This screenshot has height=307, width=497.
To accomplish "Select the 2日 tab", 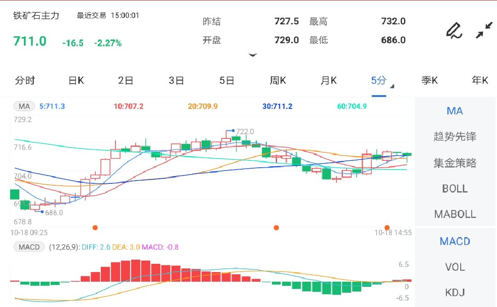I will (126, 80).
